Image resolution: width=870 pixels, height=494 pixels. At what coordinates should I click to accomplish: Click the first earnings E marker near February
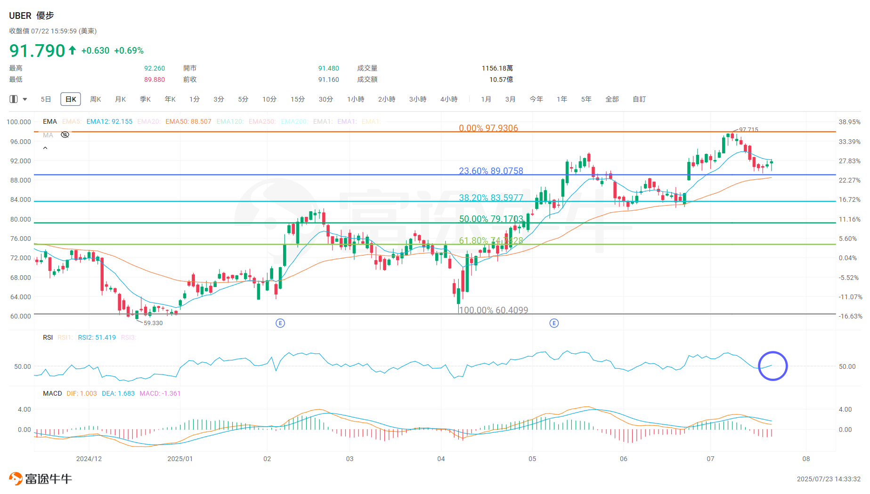[280, 323]
